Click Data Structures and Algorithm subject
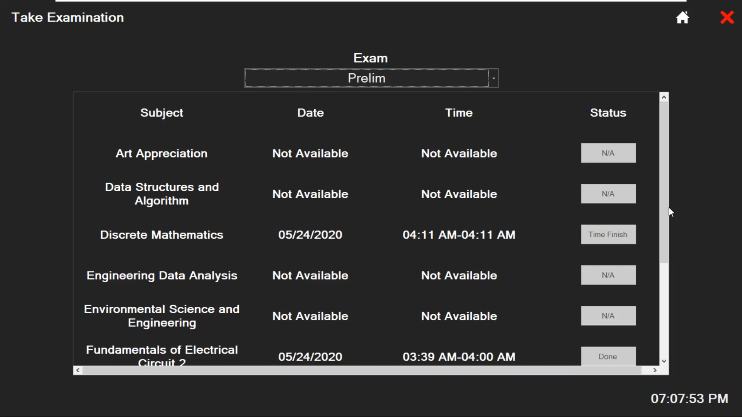Image resolution: width=742 pixels, height=417 pixels. point(162,194)
